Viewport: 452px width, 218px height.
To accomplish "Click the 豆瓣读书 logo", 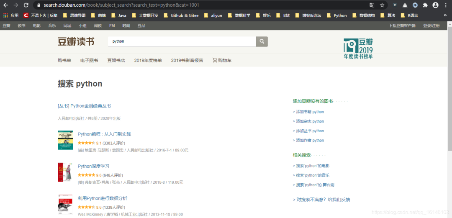I will coord(76,41).
